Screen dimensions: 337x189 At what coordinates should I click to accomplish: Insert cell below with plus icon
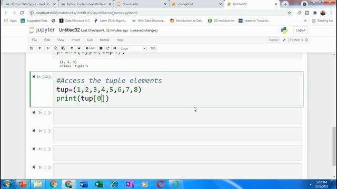[x=40, y=48]
